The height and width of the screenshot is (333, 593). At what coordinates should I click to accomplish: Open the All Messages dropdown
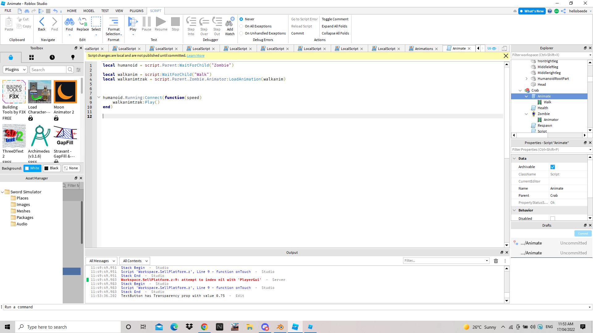tap(101, 261)
